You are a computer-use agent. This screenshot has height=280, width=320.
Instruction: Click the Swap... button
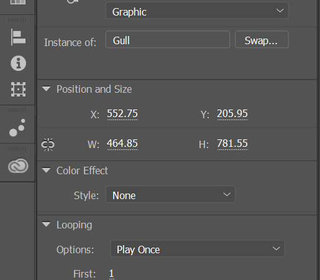[262, 40]
